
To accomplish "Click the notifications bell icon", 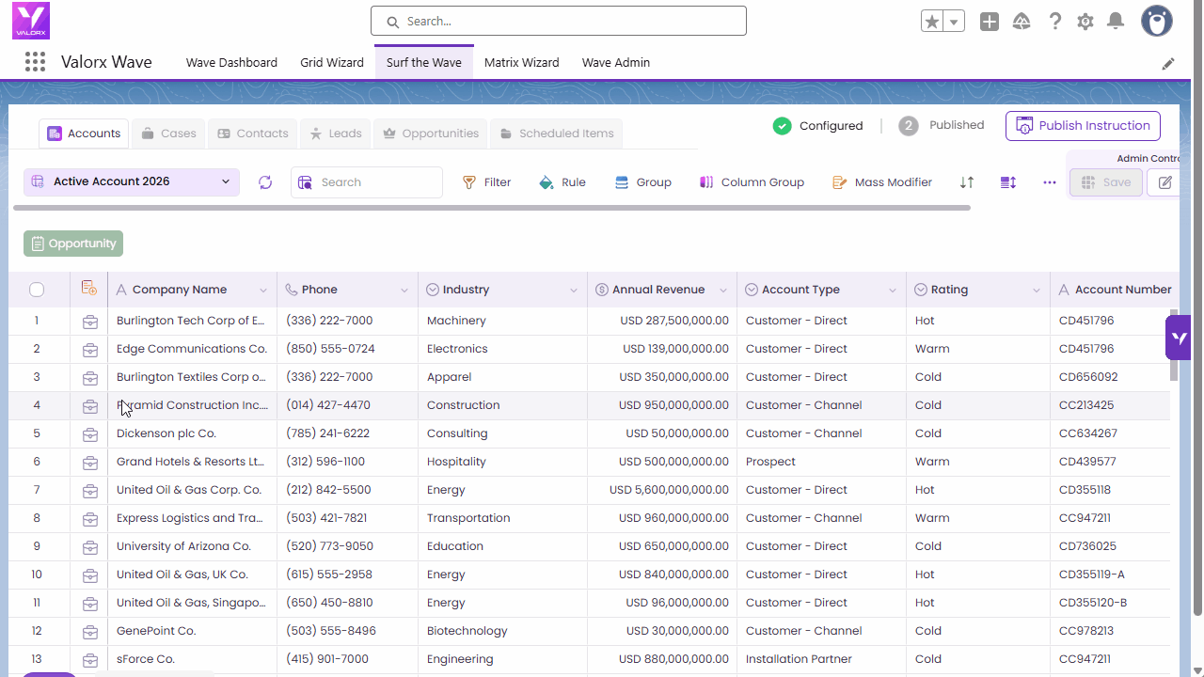I will click(1116, 22).
